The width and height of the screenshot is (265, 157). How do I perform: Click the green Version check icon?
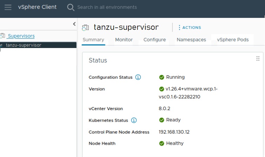(x=162, y=89)
